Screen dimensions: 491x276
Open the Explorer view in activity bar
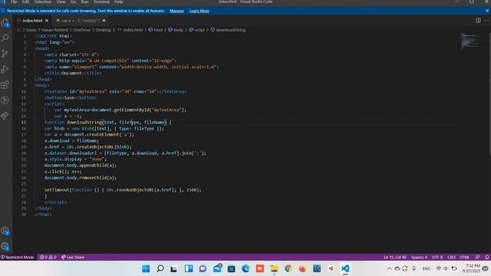pyautogui.click(x=5, y=23)
